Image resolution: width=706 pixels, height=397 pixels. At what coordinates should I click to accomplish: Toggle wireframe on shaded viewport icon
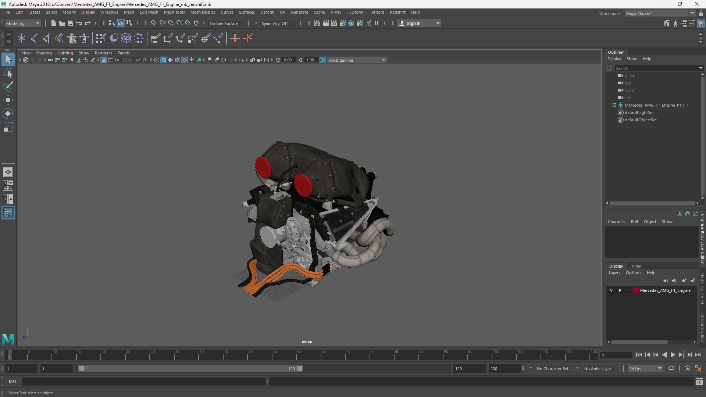point(178,60)
